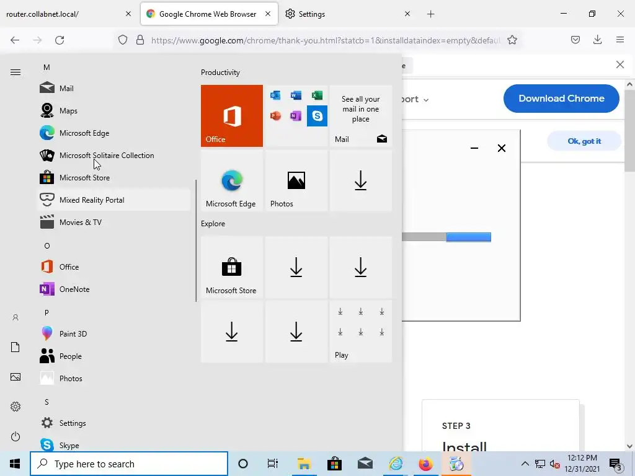Launch Maps from the Start menu list
635x476 pixels.
[x=113, y=110]
